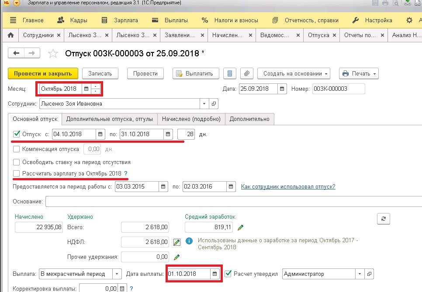Open the Кадры menu section
The height and width of the screenshot is (292, 422).
(73, 20)
